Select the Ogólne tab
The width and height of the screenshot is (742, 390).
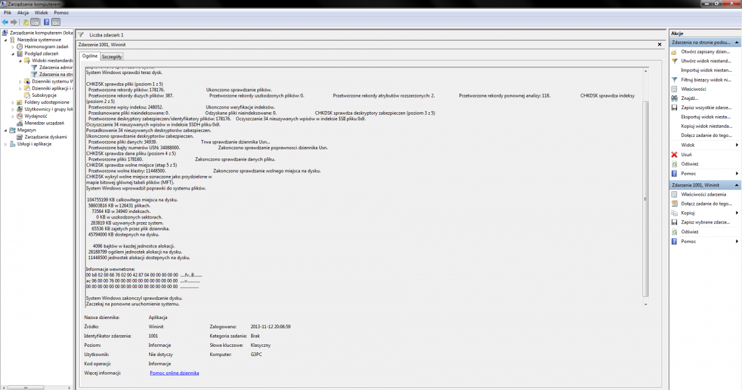point(90,56)
